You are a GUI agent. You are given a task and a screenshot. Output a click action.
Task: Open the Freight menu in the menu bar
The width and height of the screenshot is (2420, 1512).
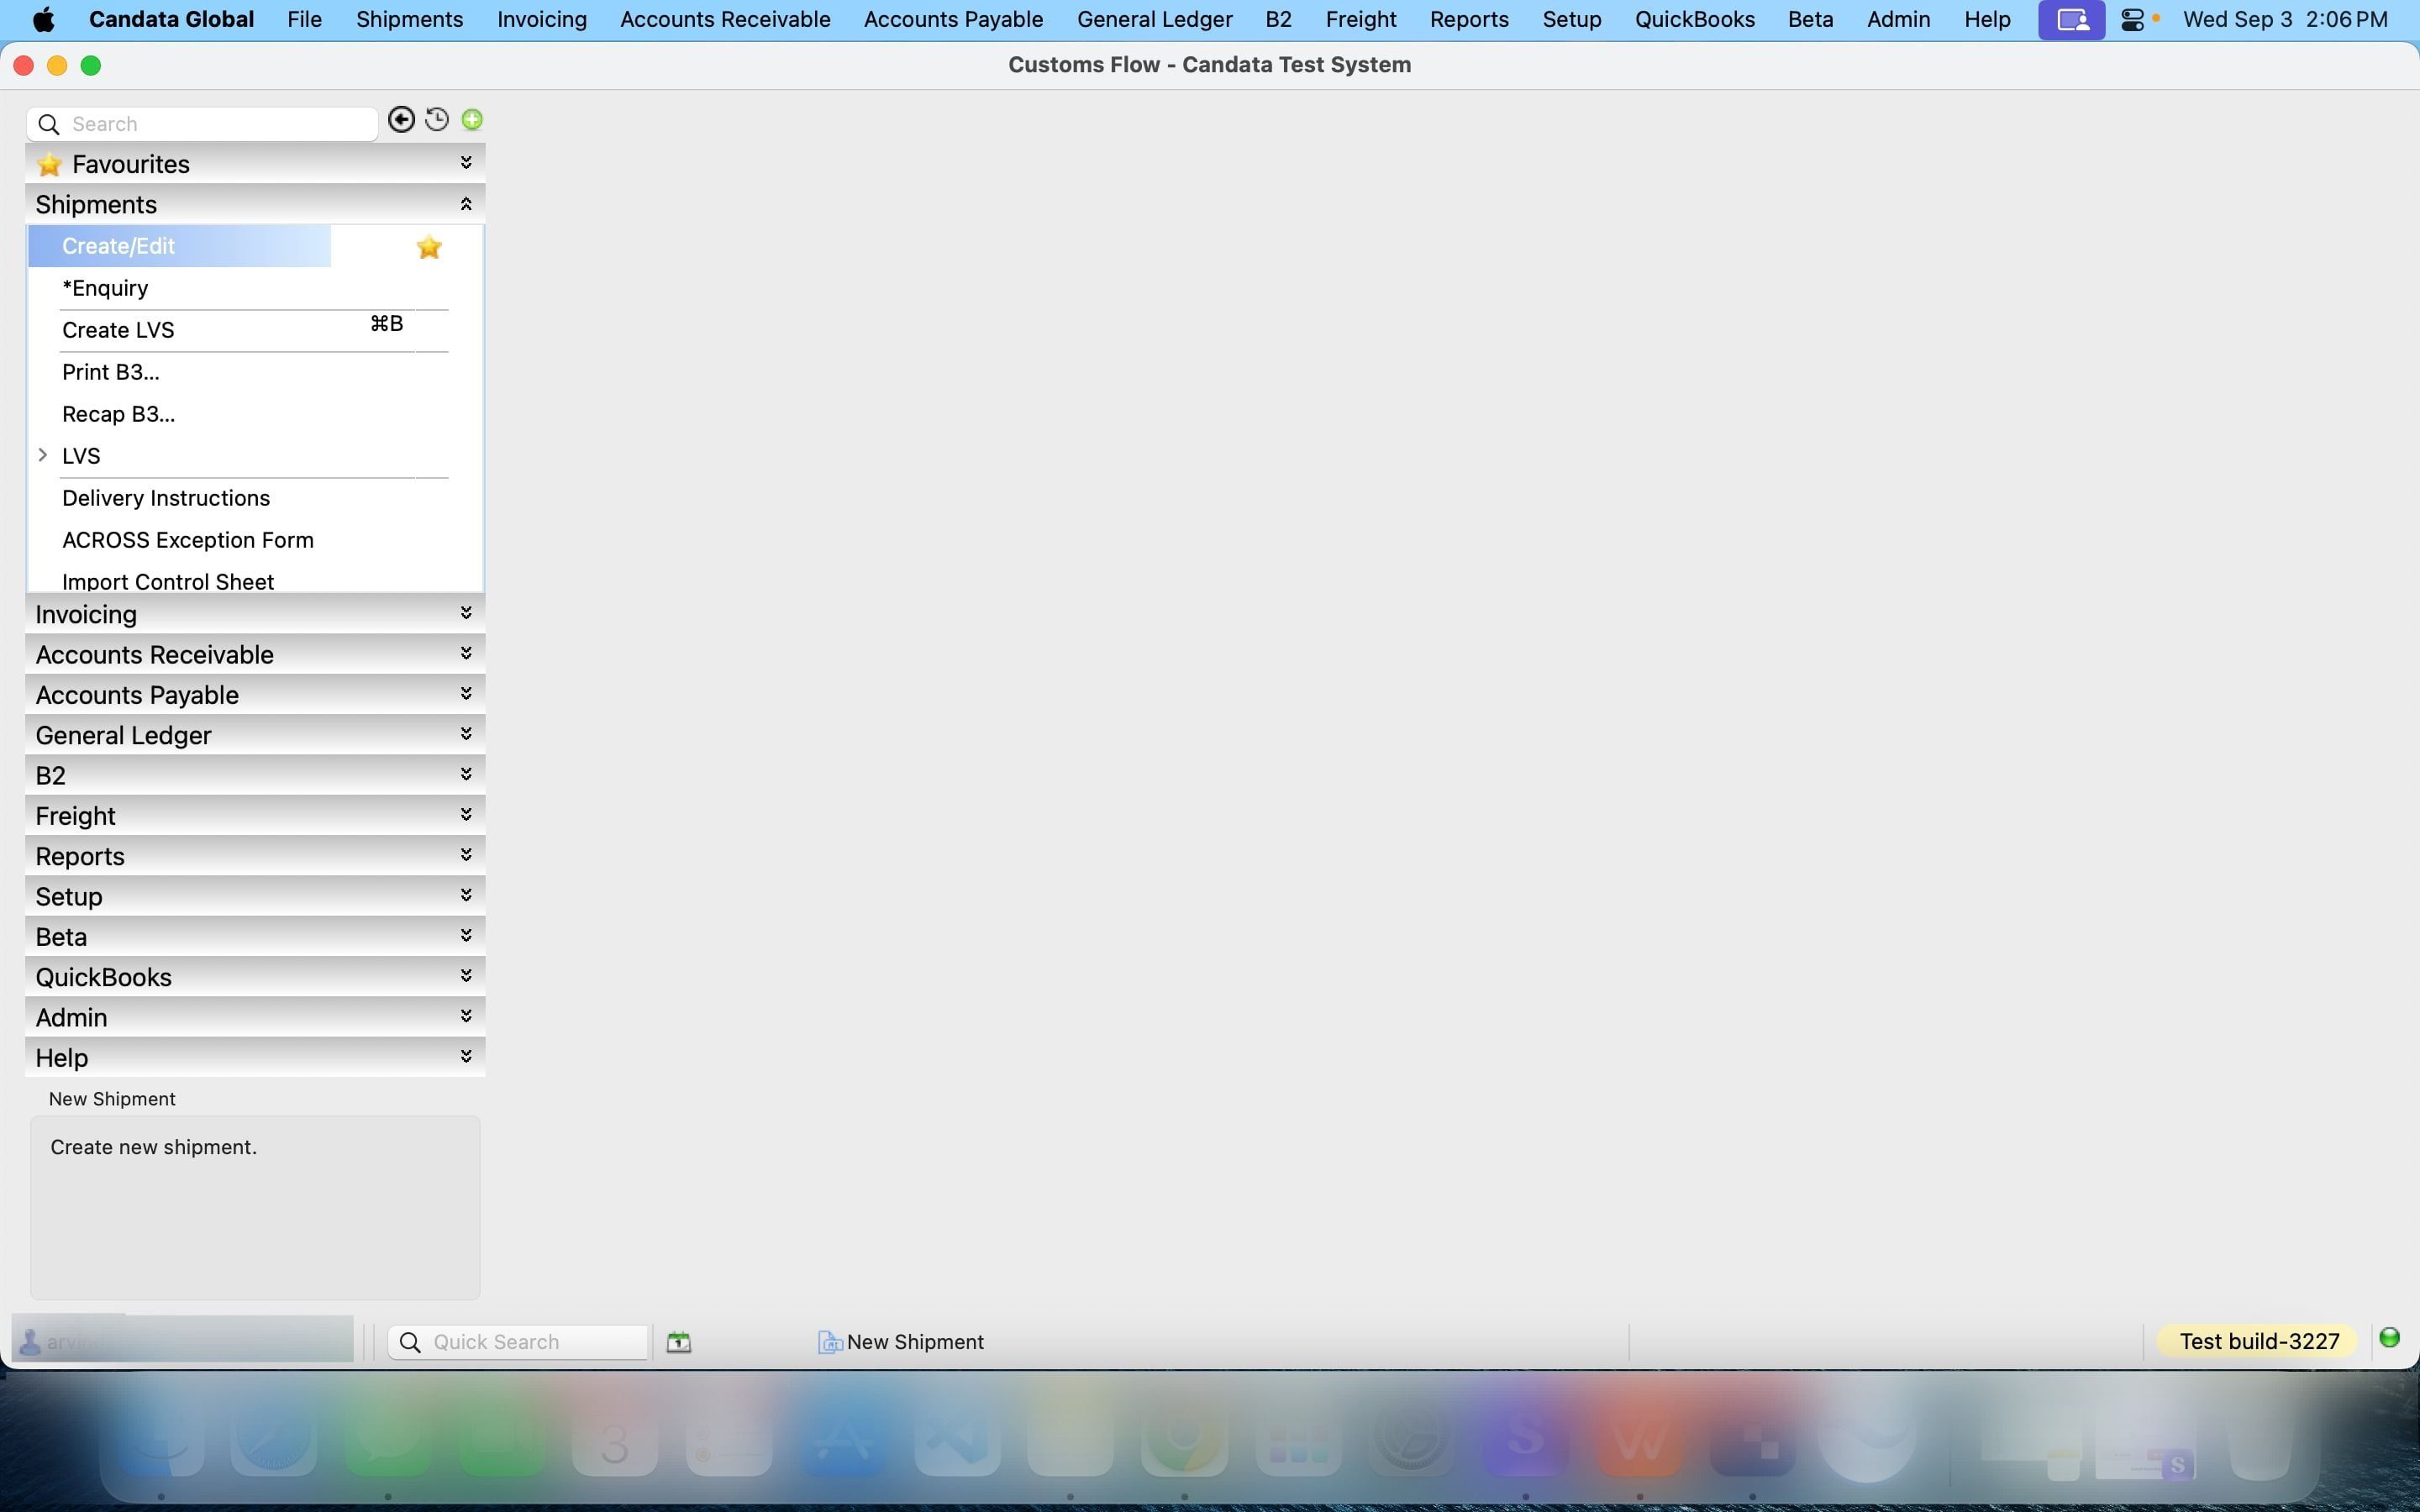point(1361,20)
